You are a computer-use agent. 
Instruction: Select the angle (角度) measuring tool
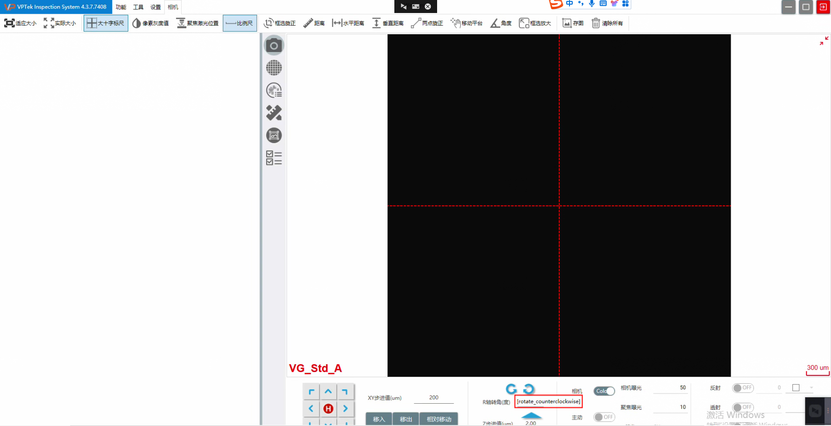pyautogui.click(x=501, y=23)
